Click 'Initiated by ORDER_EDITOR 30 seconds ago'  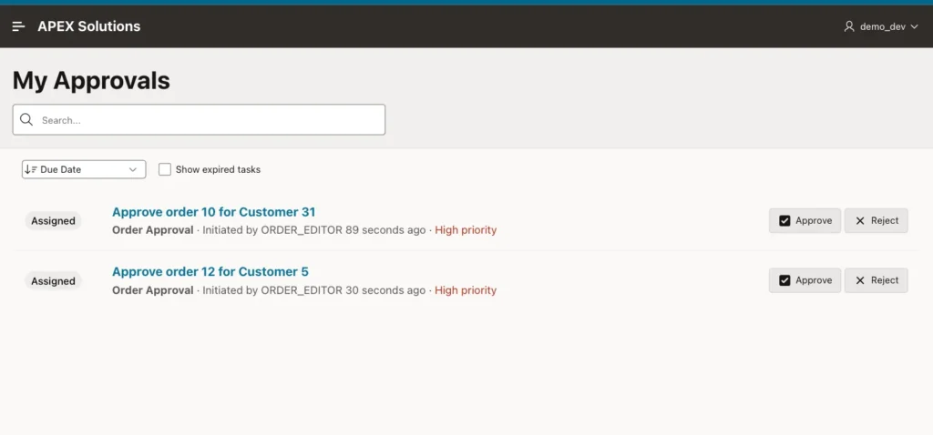(x=314, y=290)
